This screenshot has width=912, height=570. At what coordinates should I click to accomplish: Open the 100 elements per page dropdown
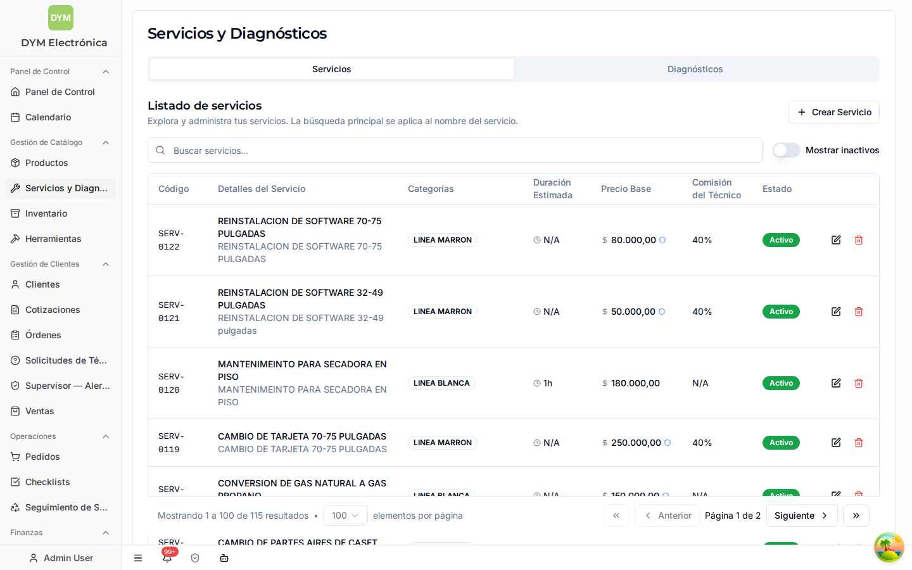(345, 516)
